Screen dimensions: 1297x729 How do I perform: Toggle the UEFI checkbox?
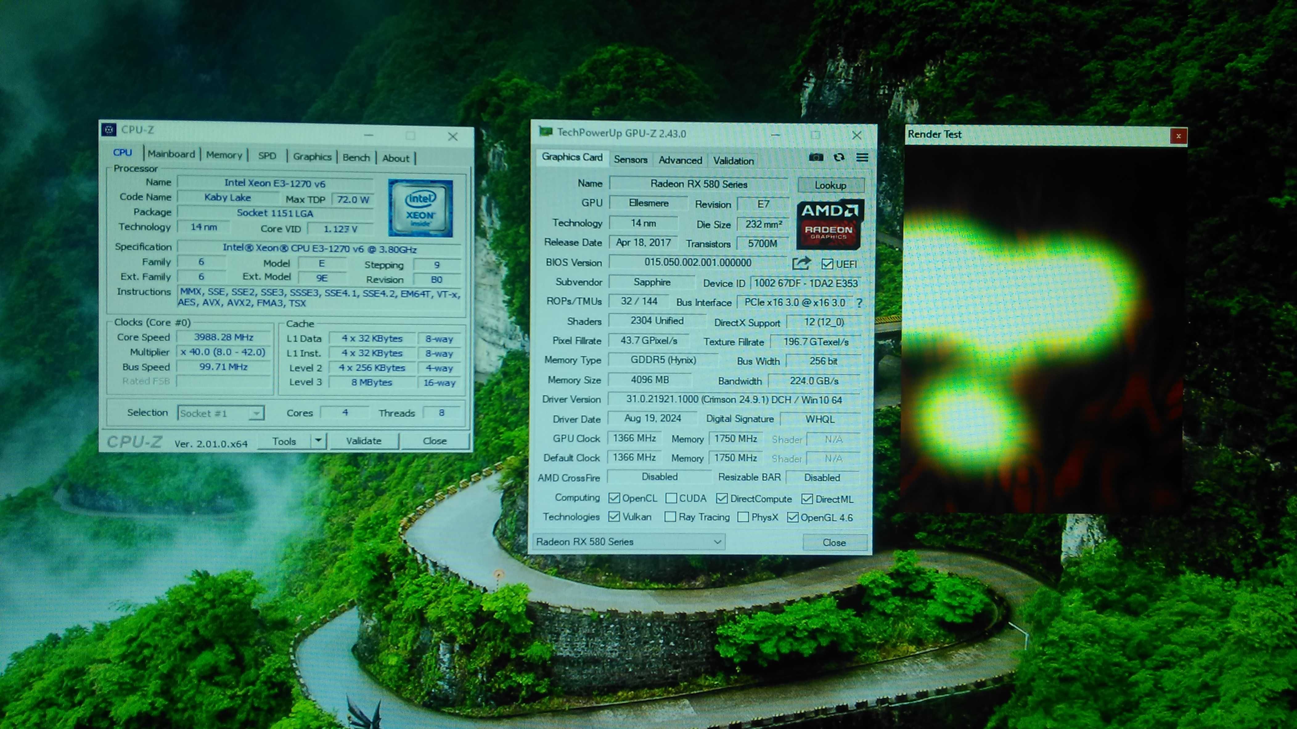tap(827, 264)
